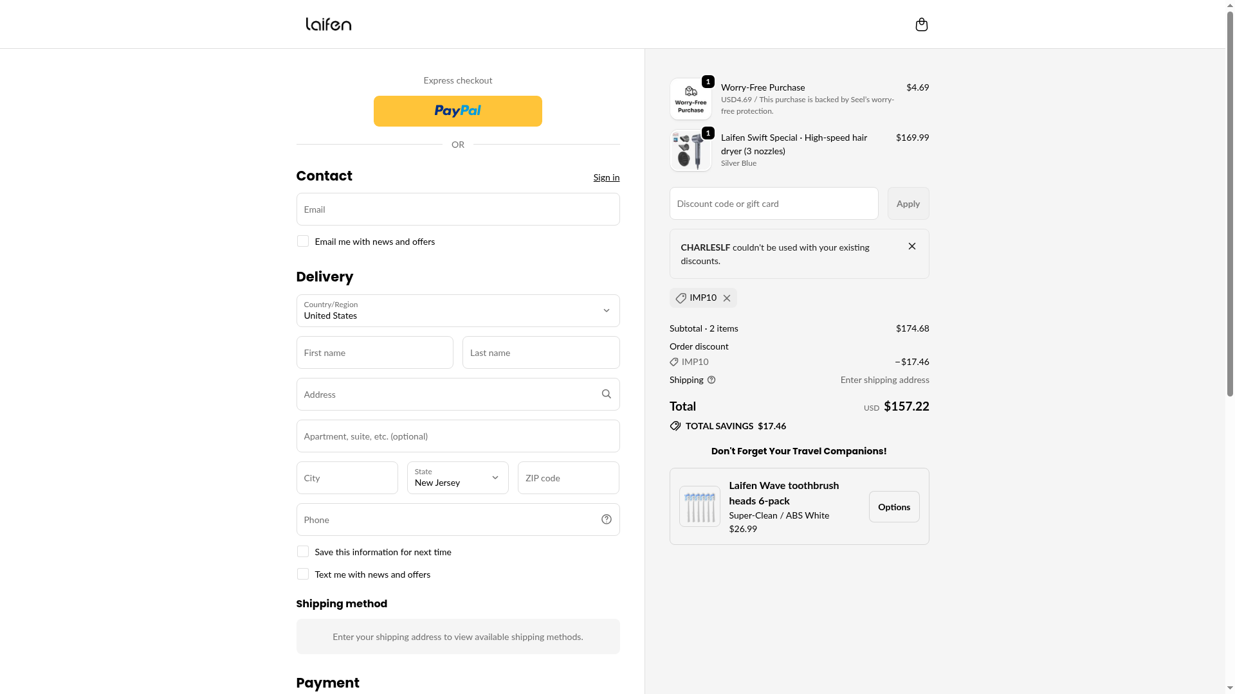This screenshot has width=1235, height=694.
Task: Click the Apply discount button
Action: 908,204
